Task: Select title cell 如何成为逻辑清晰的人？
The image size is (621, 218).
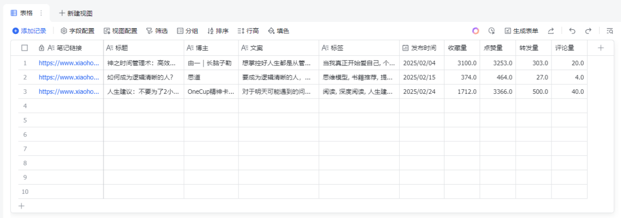Action: pos(143,77)
